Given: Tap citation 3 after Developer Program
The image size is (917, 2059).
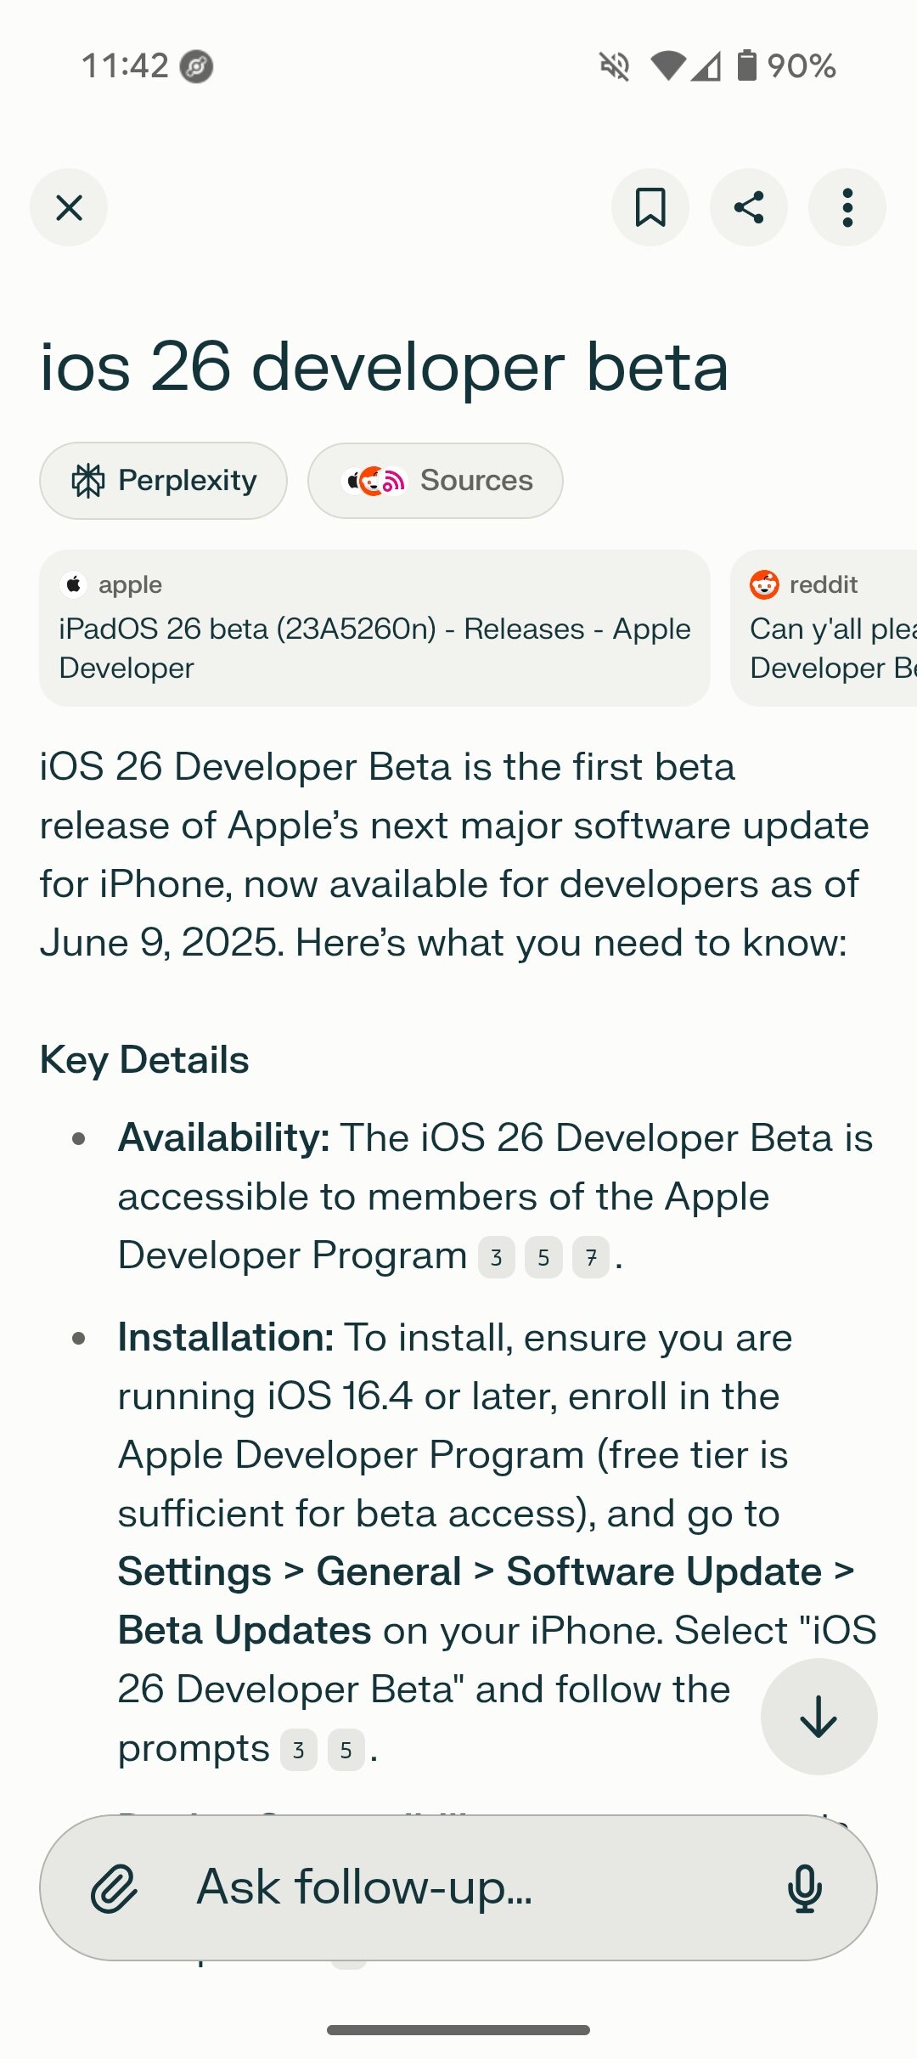Looking at the screenshot, I should coord(497,1258).
